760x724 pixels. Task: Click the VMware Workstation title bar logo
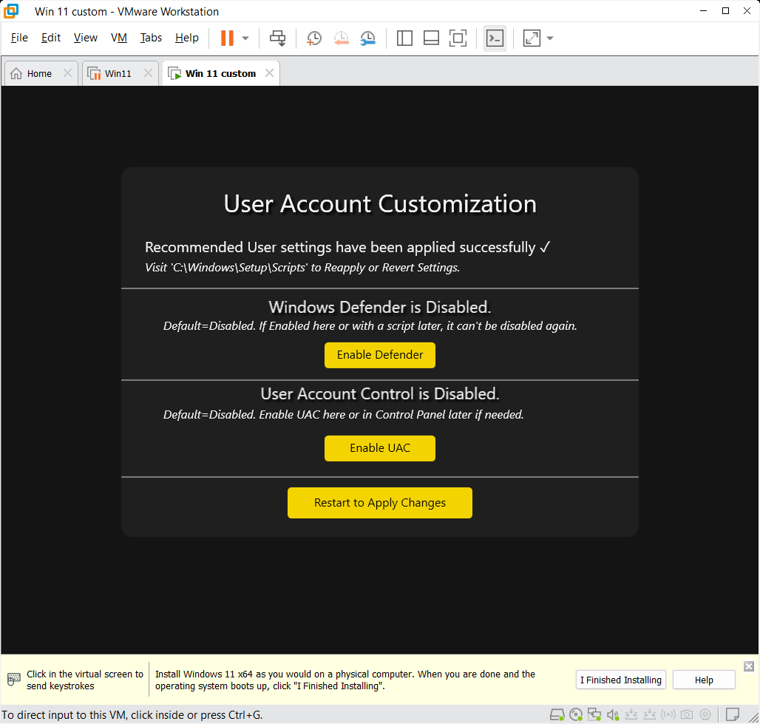11,10
